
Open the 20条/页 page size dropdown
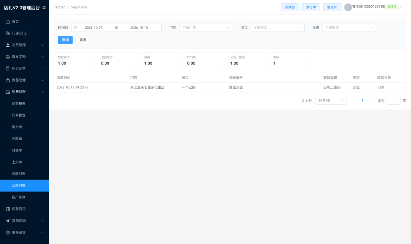click(331, 101)
